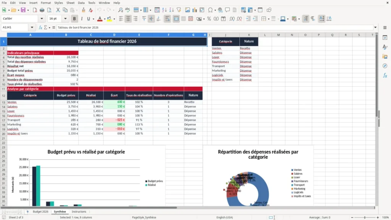
Task: Insert a hyperlink
Action: (220, 10)
